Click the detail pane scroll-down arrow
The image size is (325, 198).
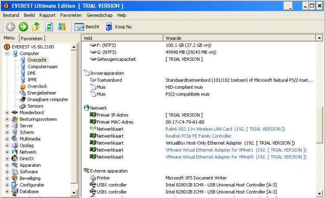point(319,194)
